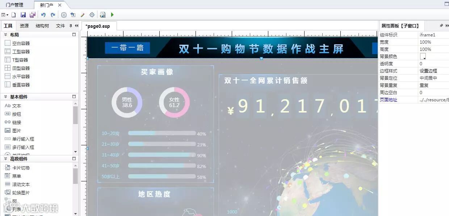Choose the 菜单 advanced component
The width and height of the screenshot is (449, 216).
[x=13, y=176]
